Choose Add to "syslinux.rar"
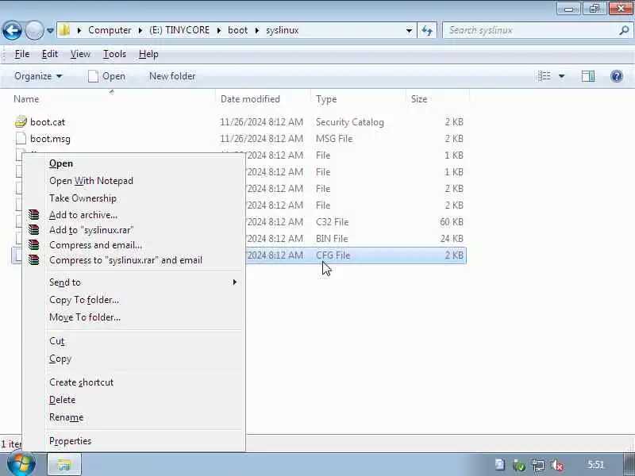 (91, 230)
